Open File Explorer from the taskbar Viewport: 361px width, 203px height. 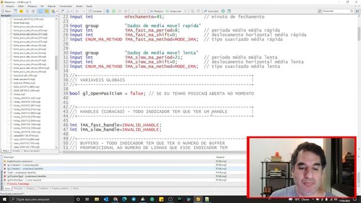[96, 199]
